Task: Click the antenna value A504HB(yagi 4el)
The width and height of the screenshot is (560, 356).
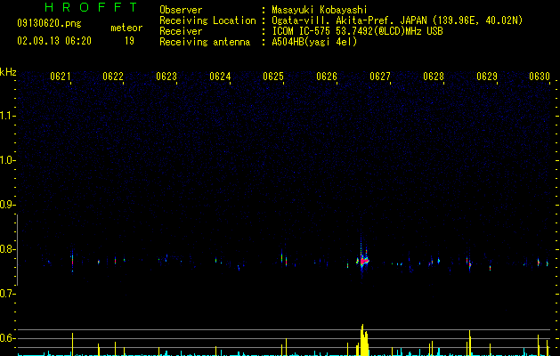Action: pos(314,42)
